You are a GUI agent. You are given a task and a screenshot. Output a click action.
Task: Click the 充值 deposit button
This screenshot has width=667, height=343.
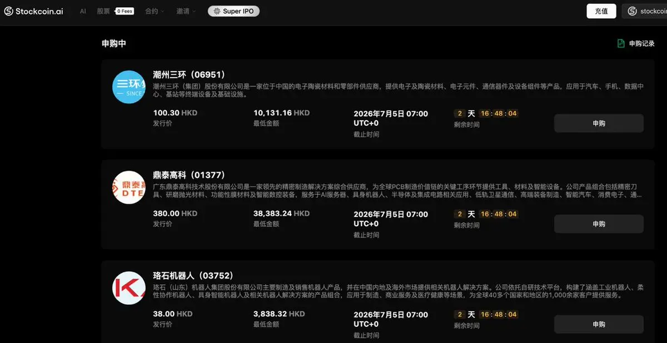click(x=601, y=11)
